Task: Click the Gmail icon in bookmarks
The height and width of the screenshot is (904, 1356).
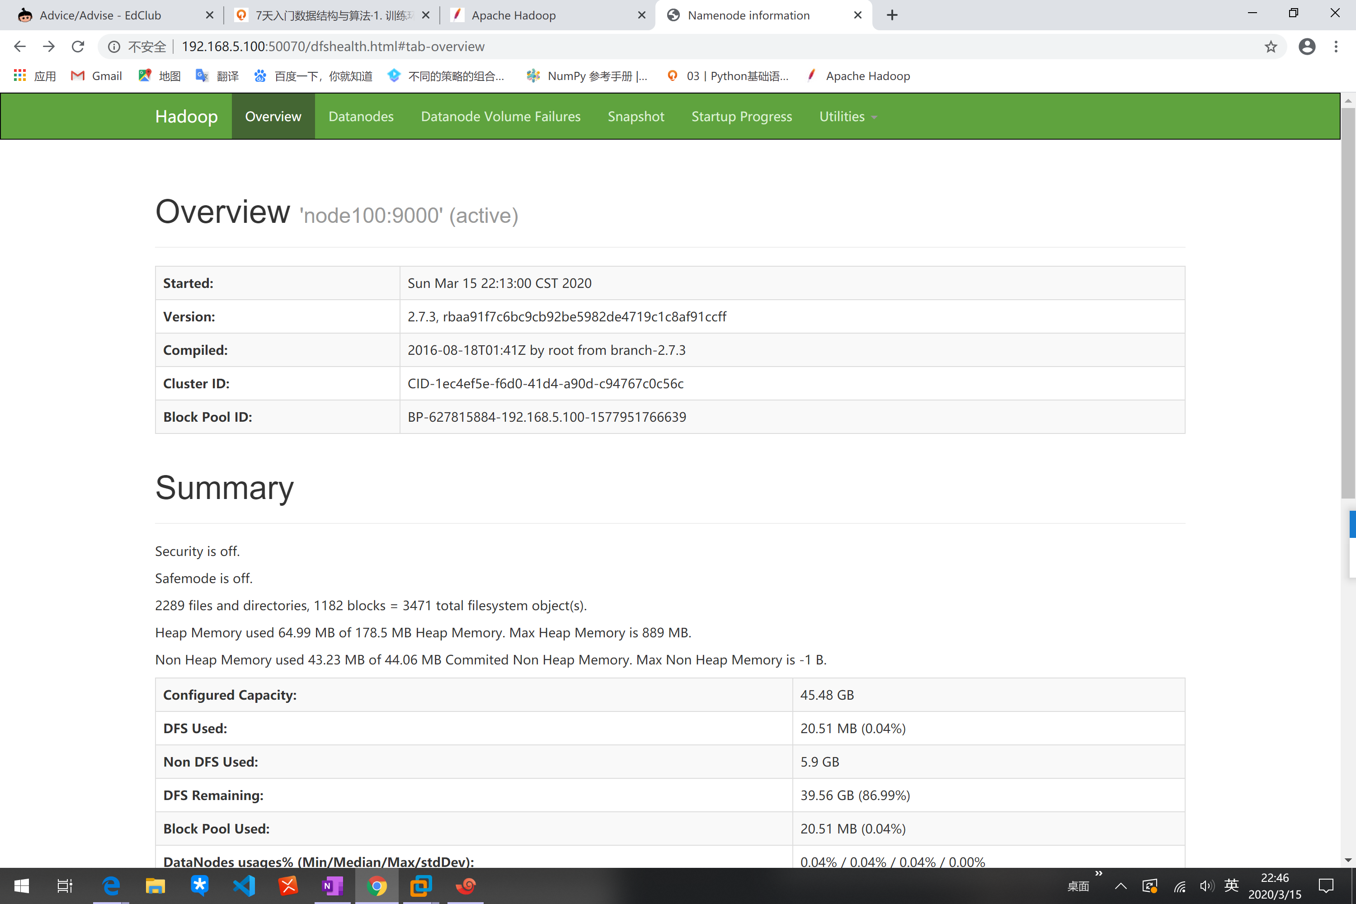Action: pyautogui.click(x=77, y=75)
